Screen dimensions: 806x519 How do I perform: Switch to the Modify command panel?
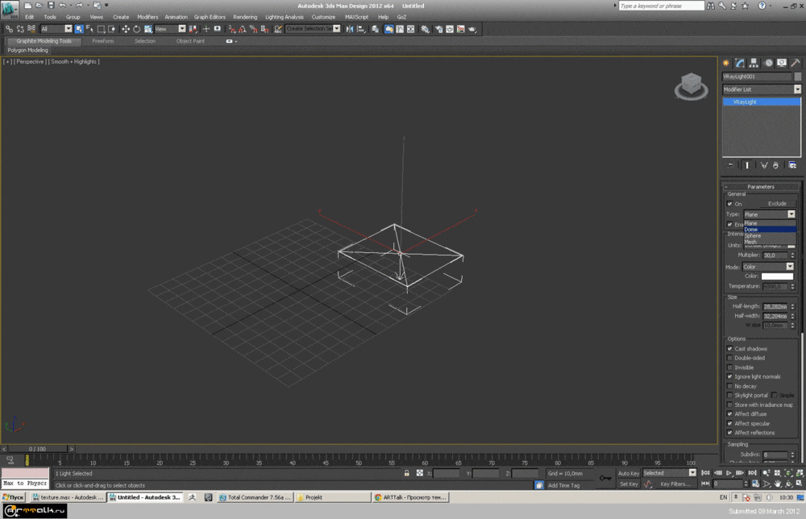click(x=740, y=63)
